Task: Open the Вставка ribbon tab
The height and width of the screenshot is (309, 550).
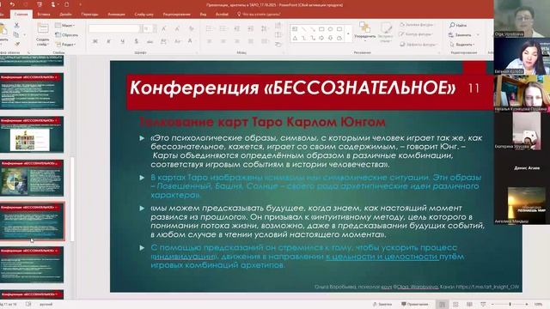Action: pos(44,15)
